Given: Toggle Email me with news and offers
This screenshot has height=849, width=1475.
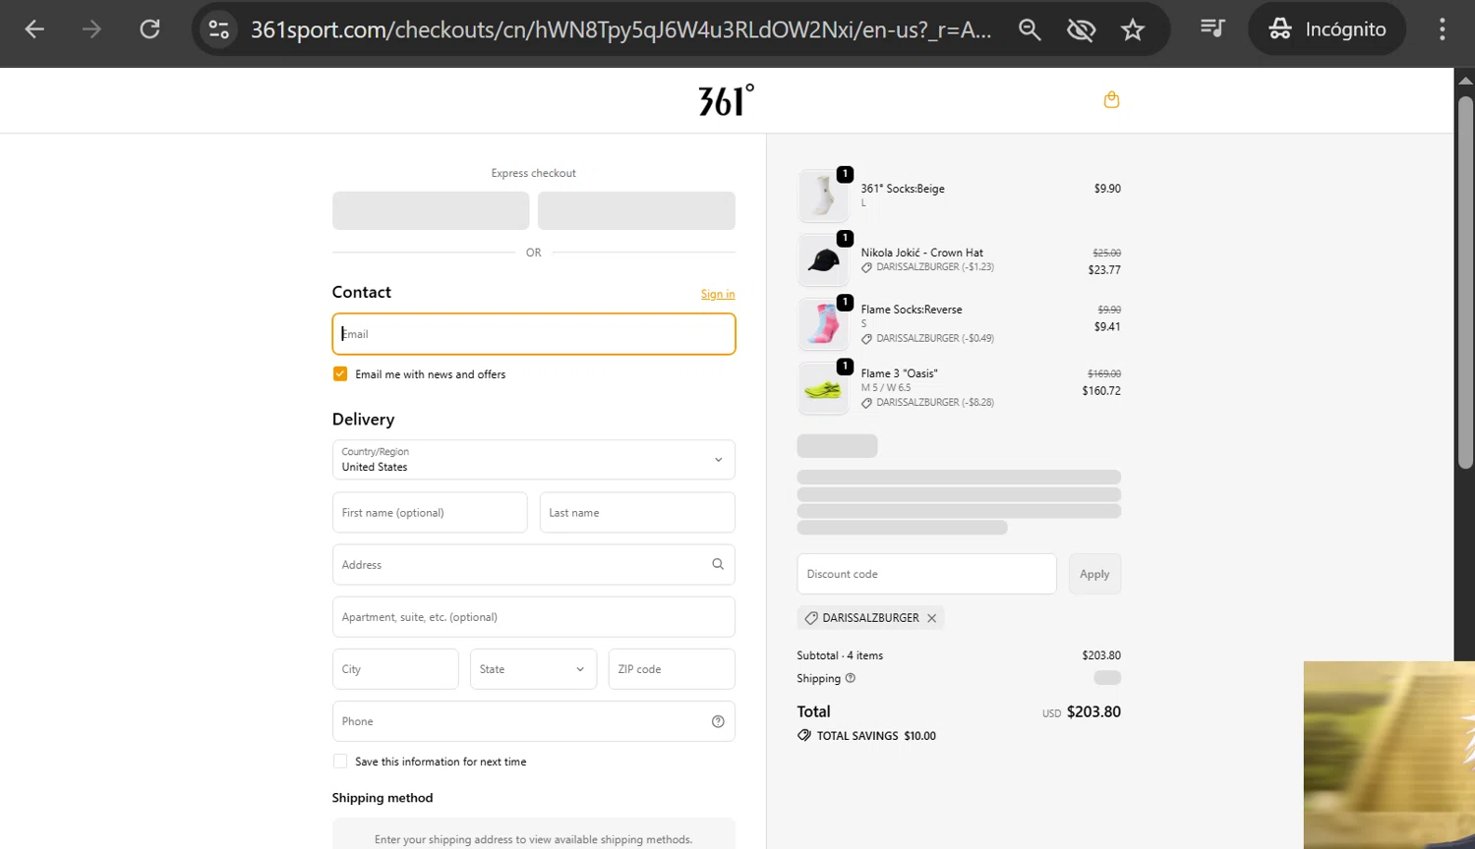Looking at the screenshot, I should coord(340,374).
